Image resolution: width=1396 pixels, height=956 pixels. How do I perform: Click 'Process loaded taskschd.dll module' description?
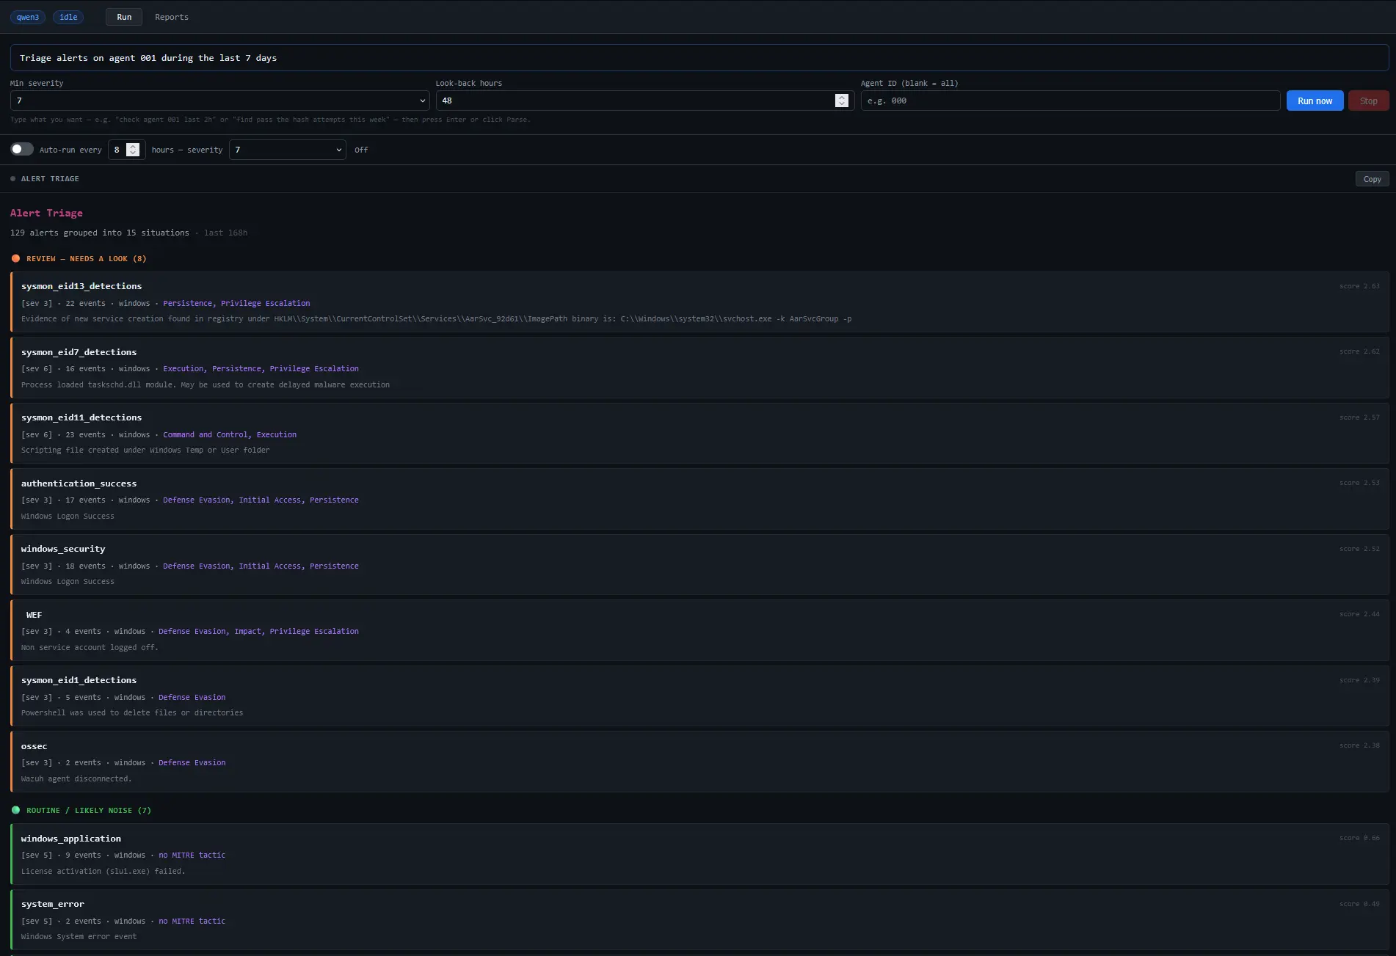pos(206,384)
